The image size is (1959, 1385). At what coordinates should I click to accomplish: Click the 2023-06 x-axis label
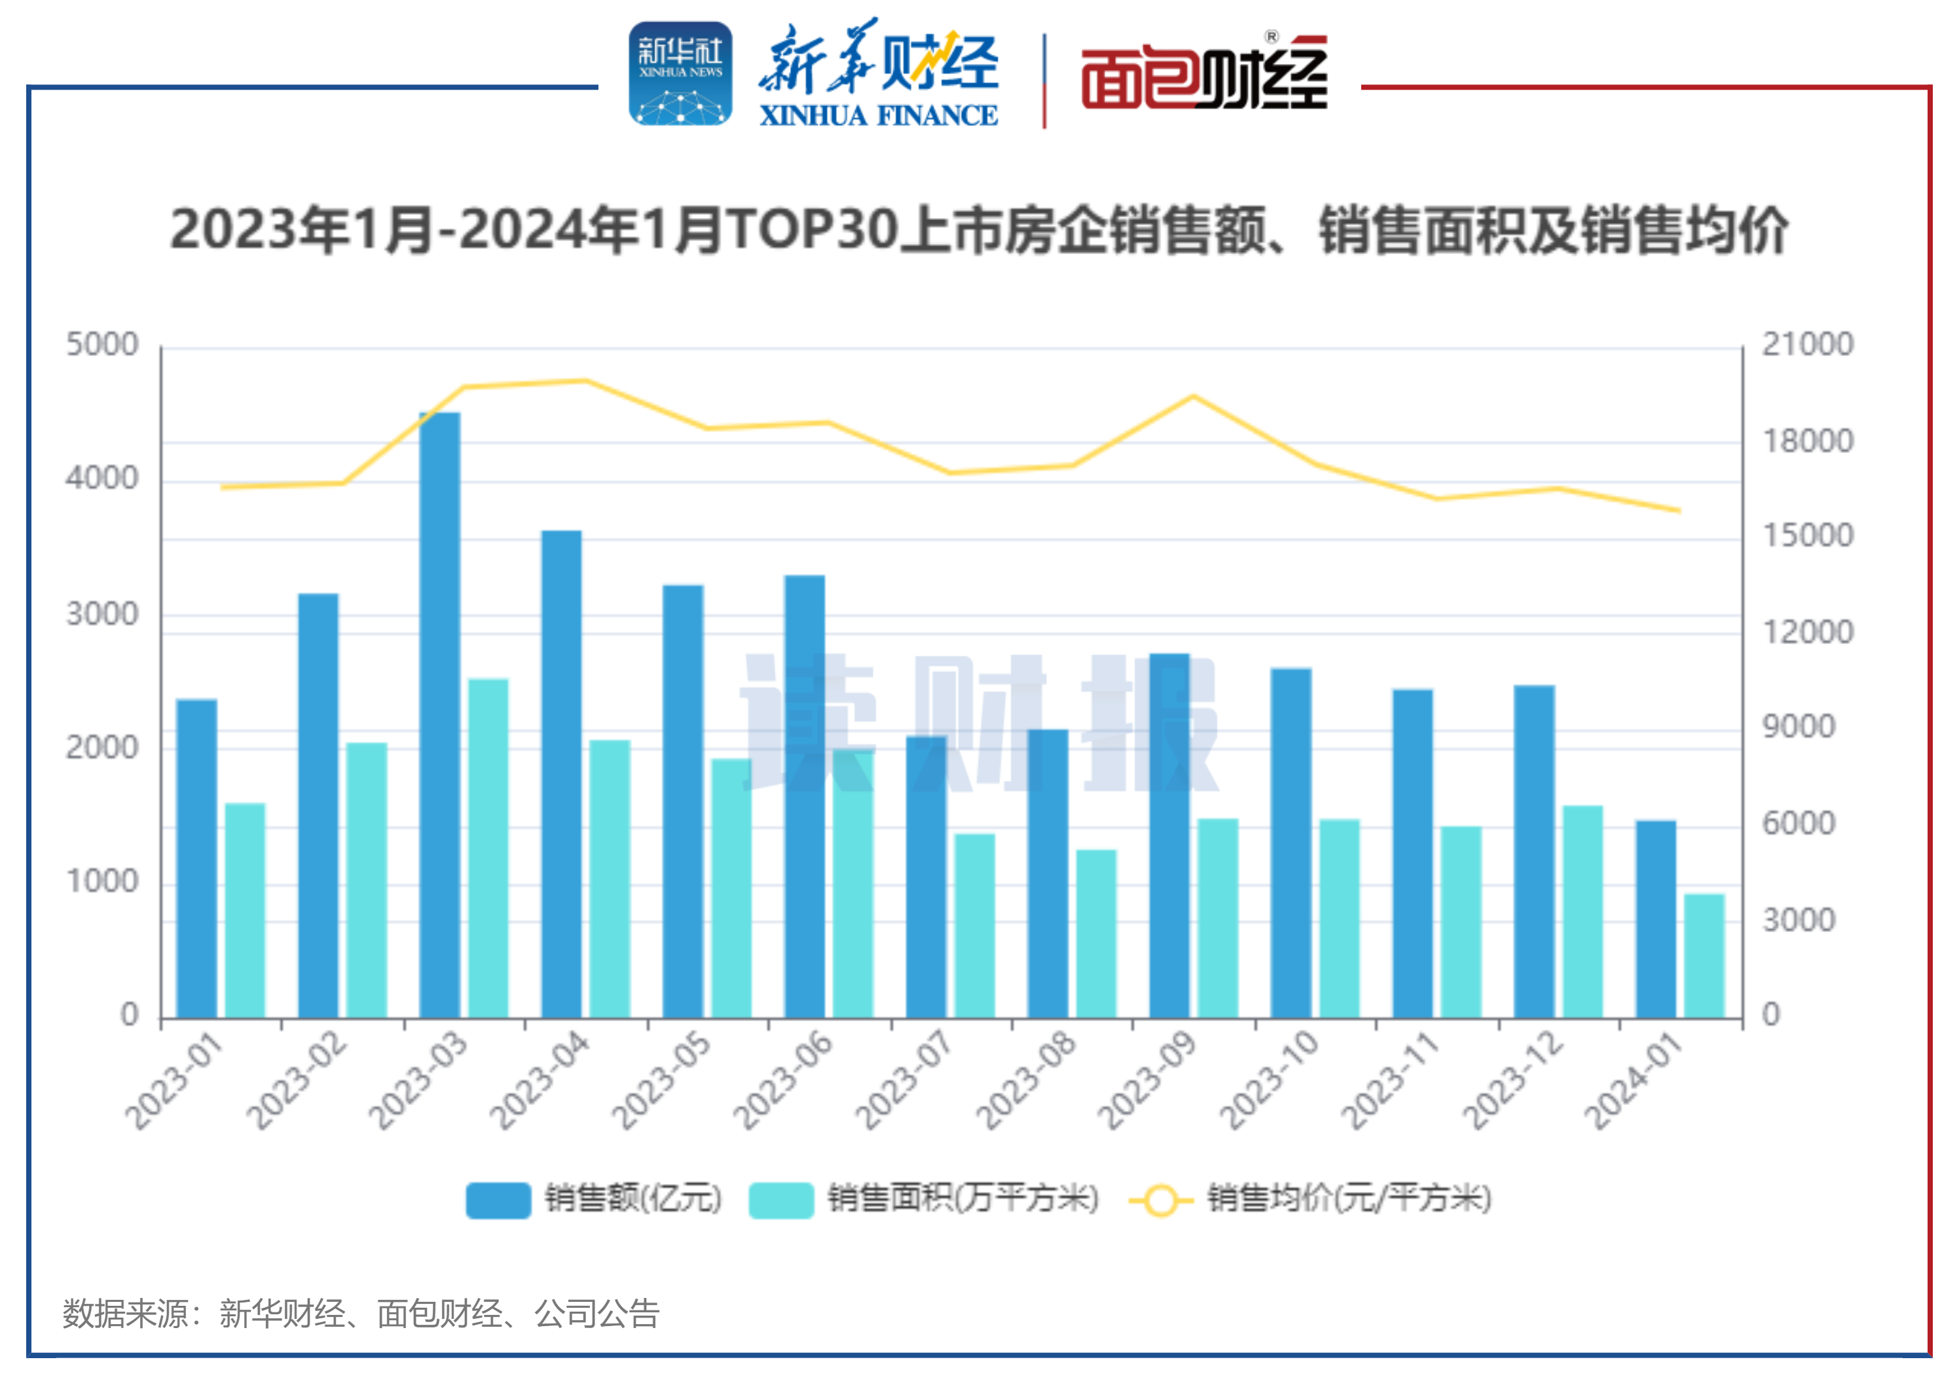click(782, 1079)
